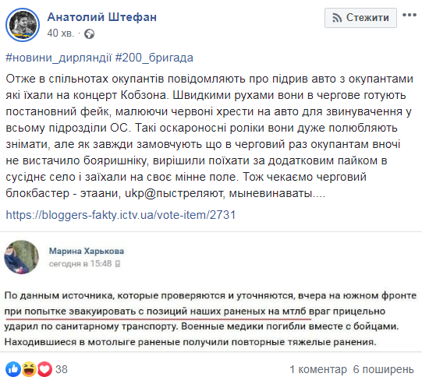The width and height of the screenshot is (422, 384).
Task: Click the globe public privacy icon
Action: (x=90, y=34)
